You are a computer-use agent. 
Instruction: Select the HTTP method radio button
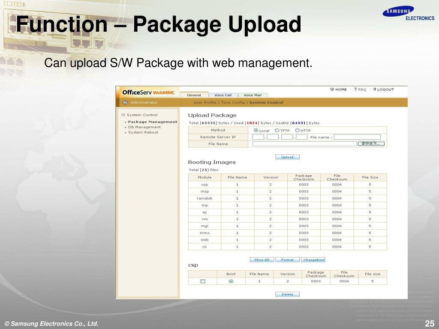298,130
